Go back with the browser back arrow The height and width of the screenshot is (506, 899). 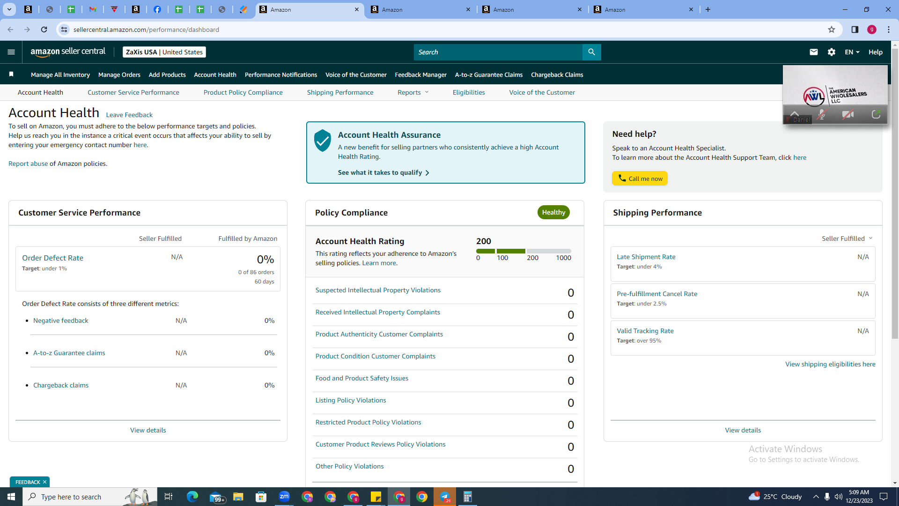point(10,30)
